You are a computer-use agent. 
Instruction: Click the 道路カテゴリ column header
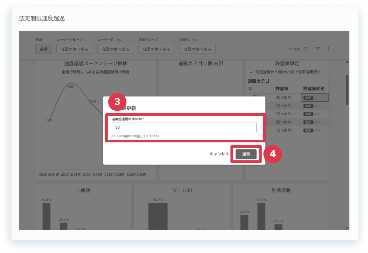tap(259, 85)
